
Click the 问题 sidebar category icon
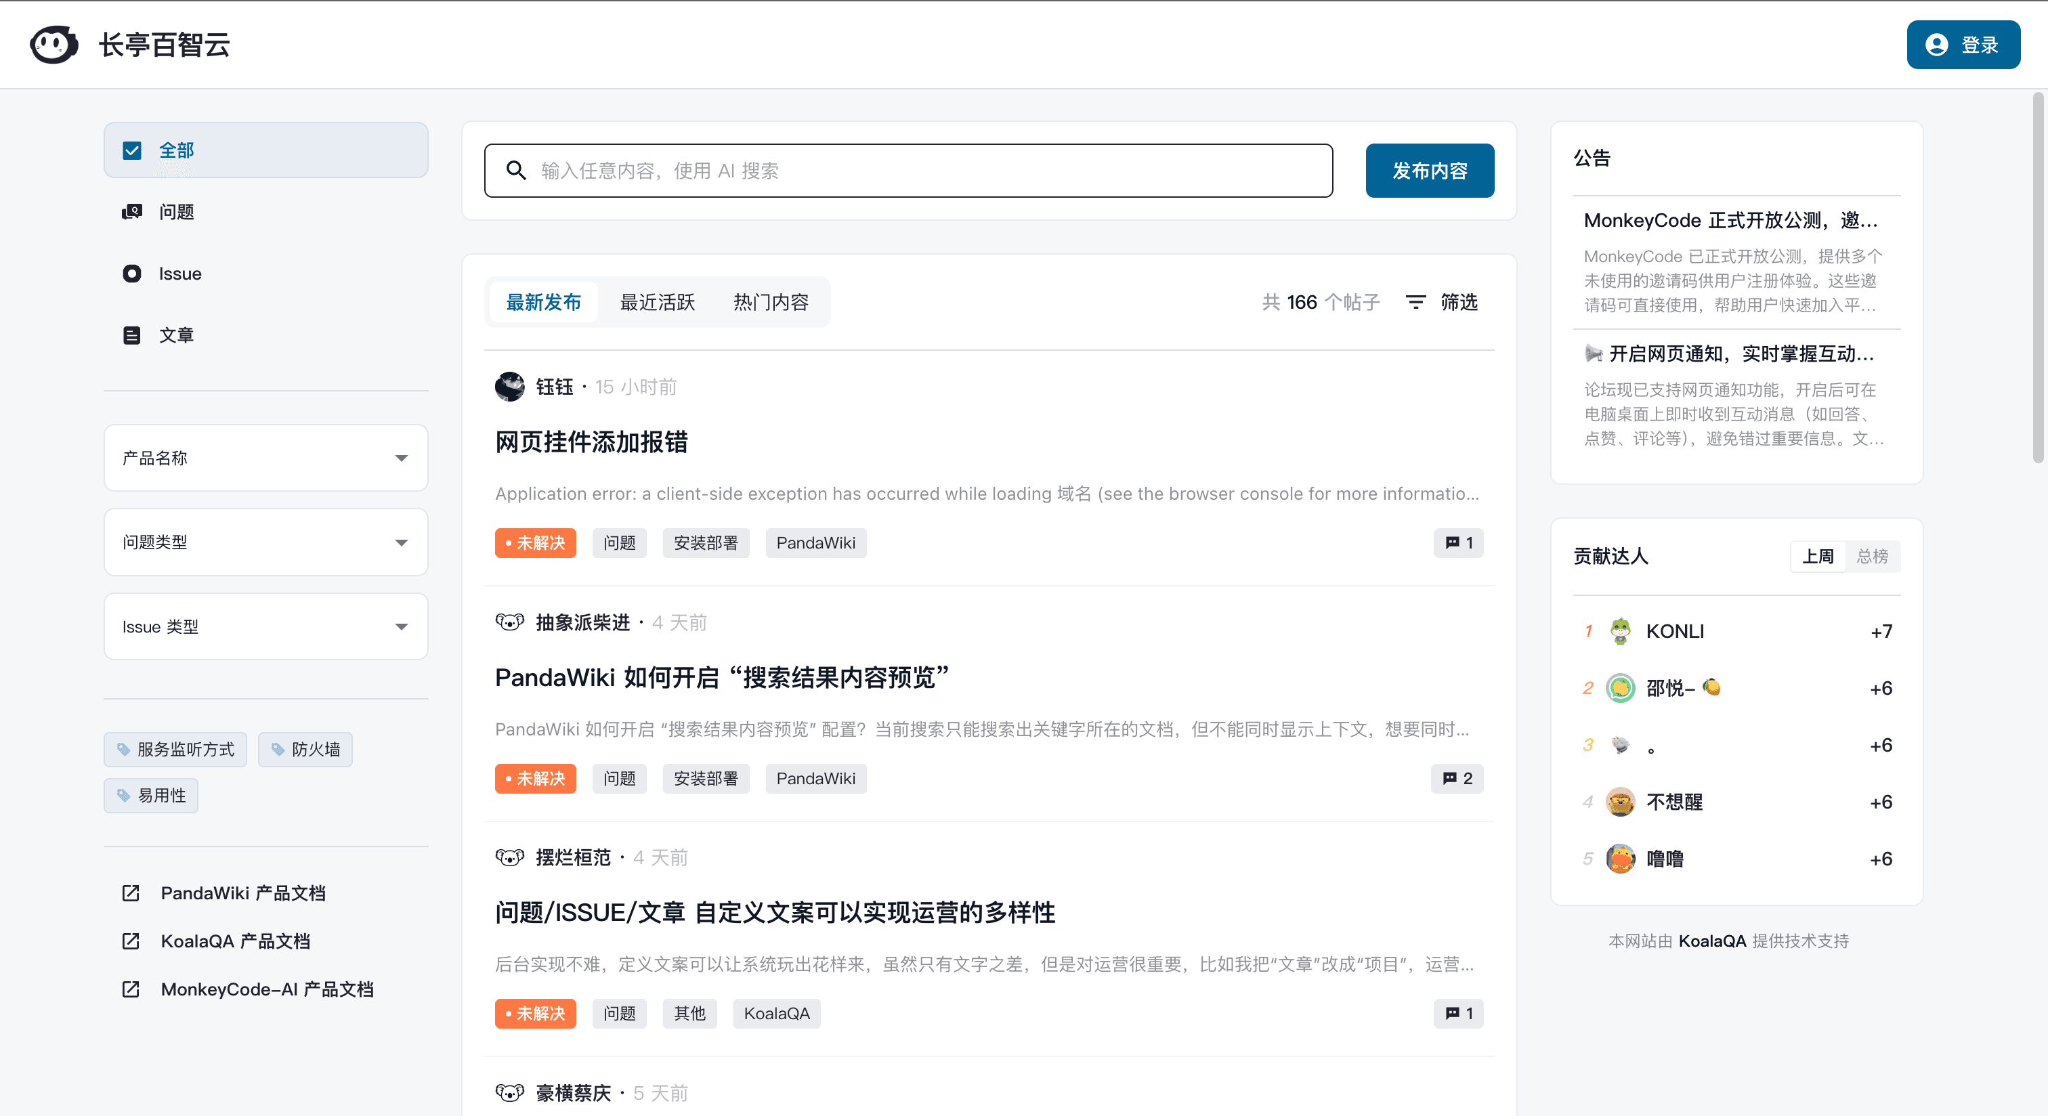tap(132, 211)
